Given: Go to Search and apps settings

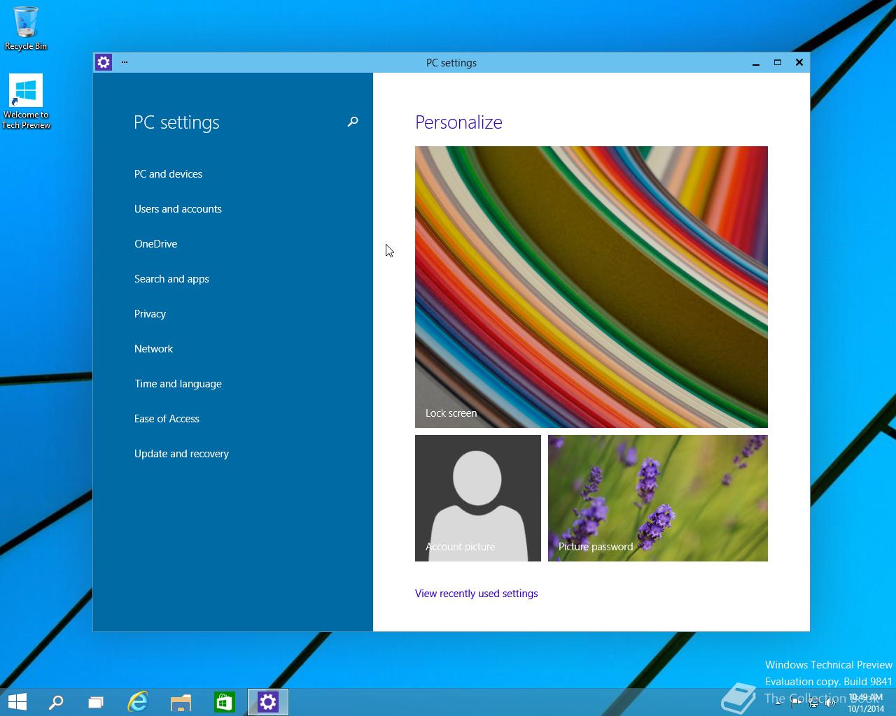Looking at the screenshot, I should 171,279.
